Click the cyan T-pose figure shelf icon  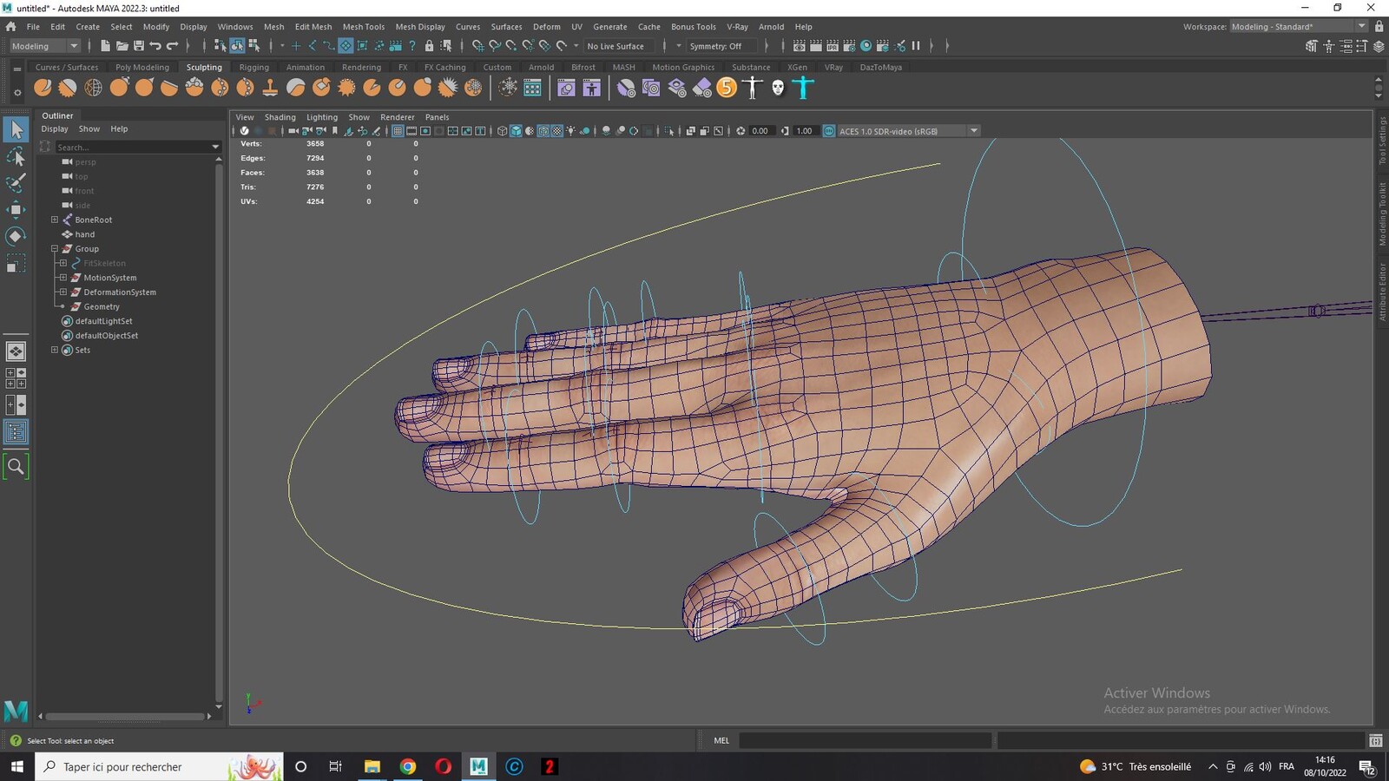pos(803,87)
